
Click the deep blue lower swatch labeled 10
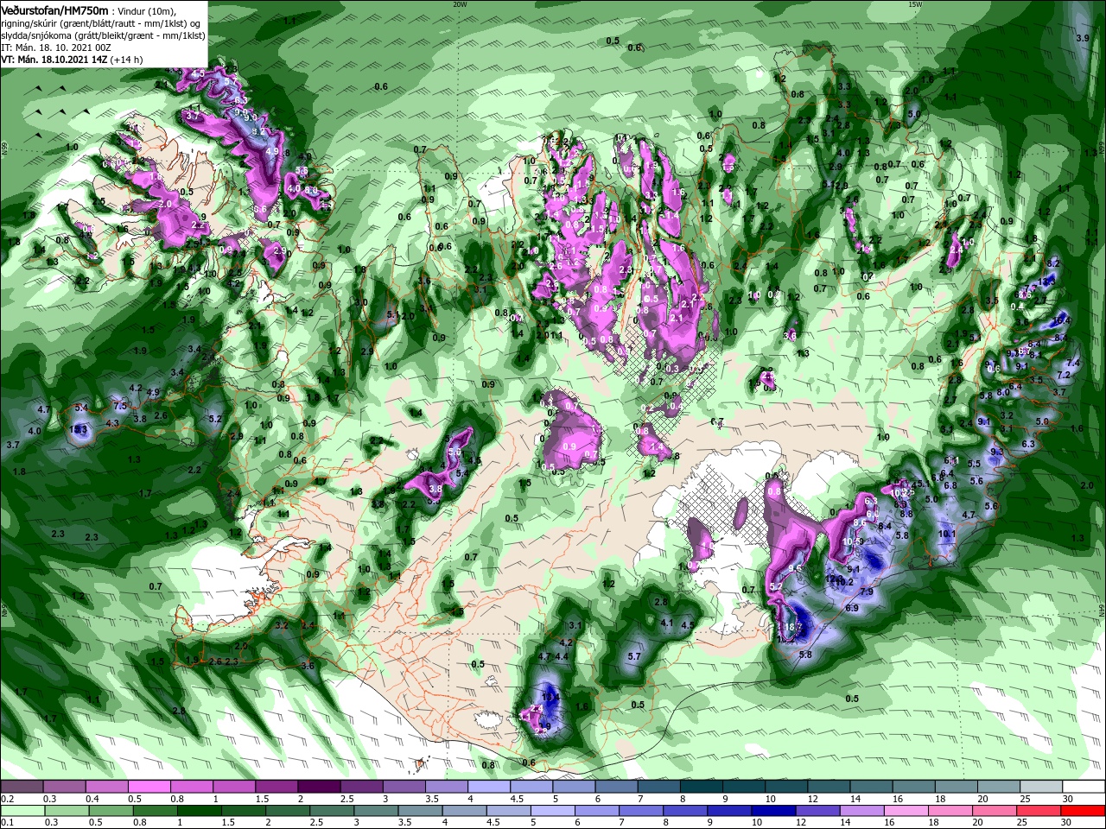coord(774,810)
